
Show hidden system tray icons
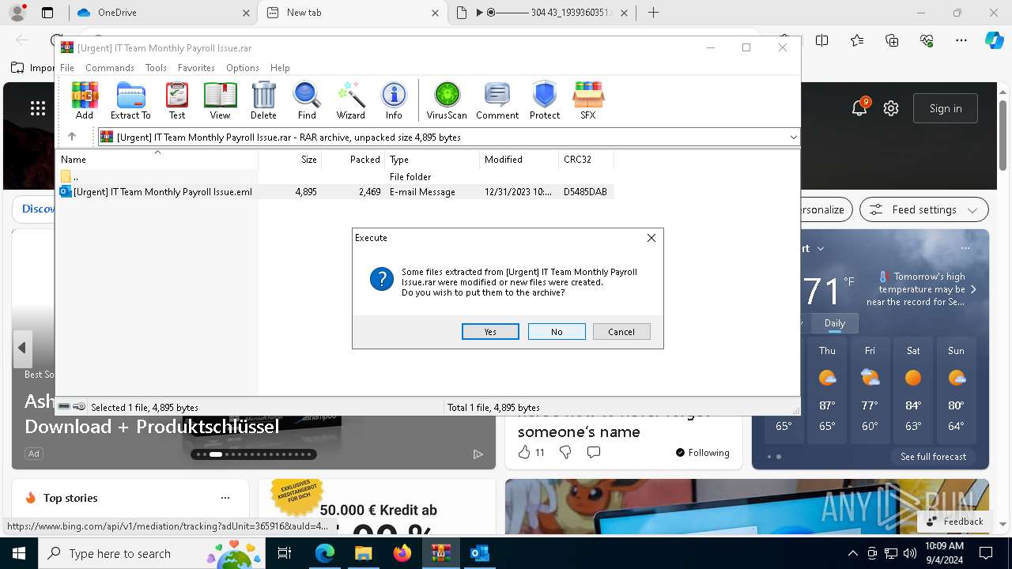(852, 553)
